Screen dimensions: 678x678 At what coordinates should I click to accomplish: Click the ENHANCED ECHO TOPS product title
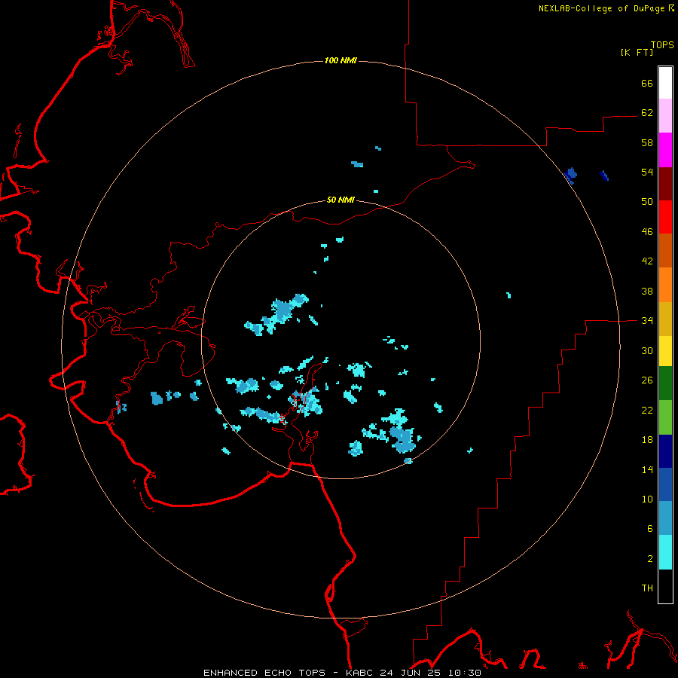pos(264,673)
